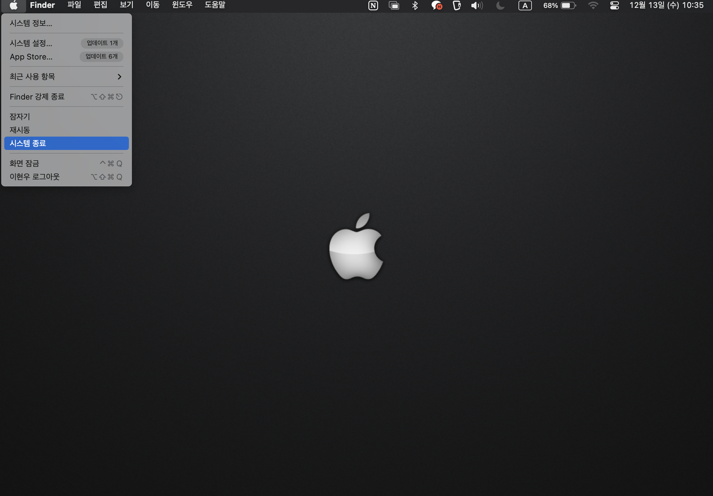Click the menu bar date and clock
This screenshot has height=496, width=713.
666,5
